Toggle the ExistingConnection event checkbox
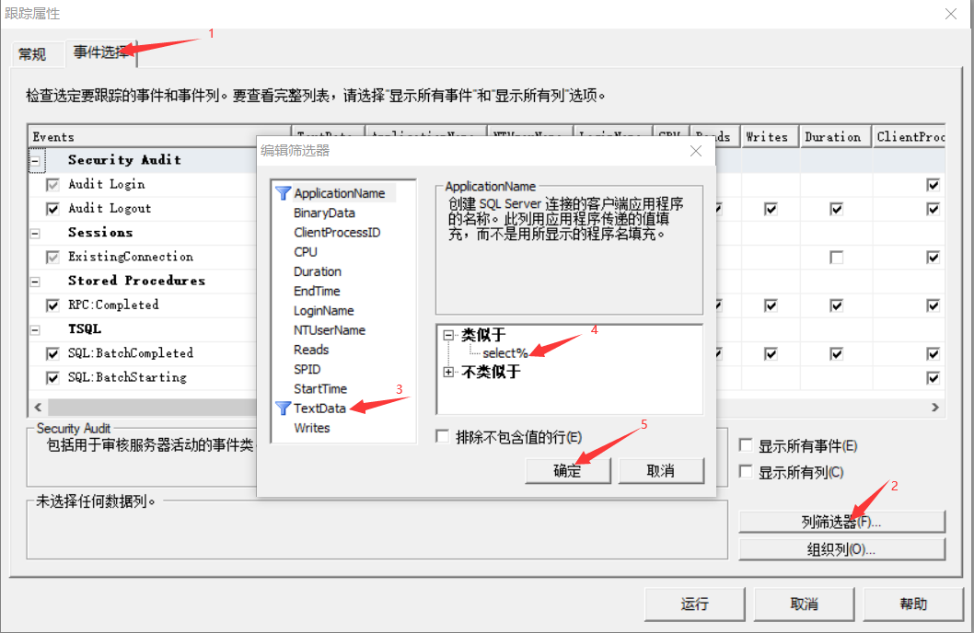 (x=52, y=257)
